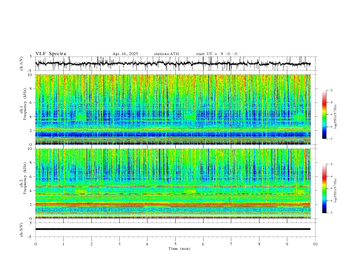
Task: Click tick label "0" on the Time axis
Action: (x=35, y=244)
